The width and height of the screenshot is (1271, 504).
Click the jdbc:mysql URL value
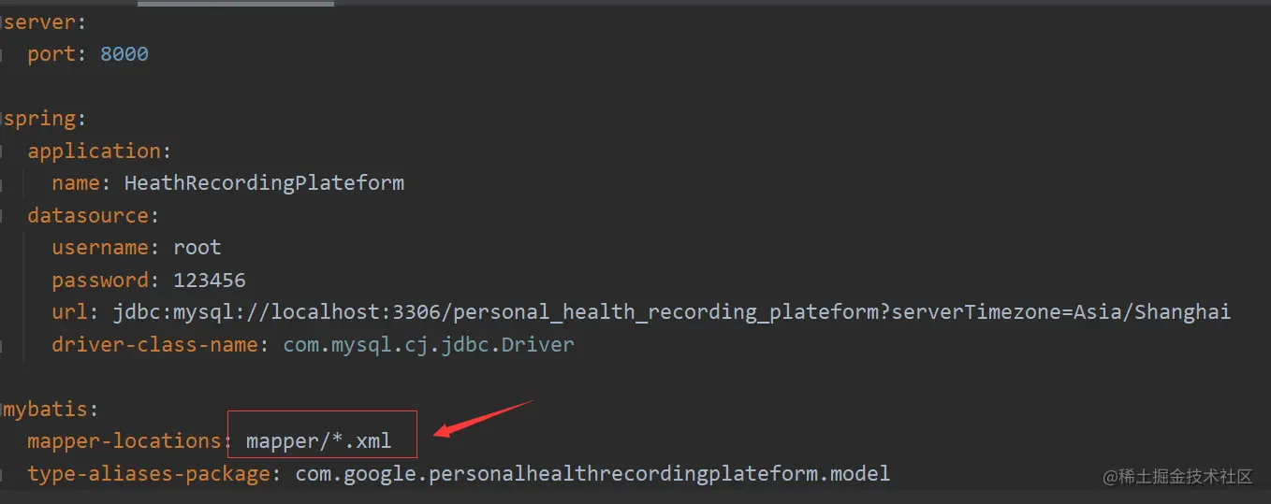pos(672,312)
